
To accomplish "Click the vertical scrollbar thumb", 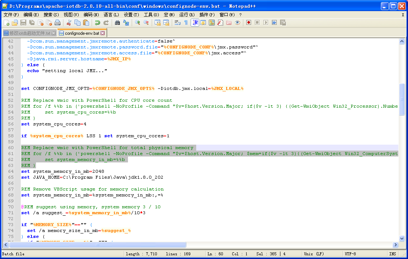I will pos(402,99).
